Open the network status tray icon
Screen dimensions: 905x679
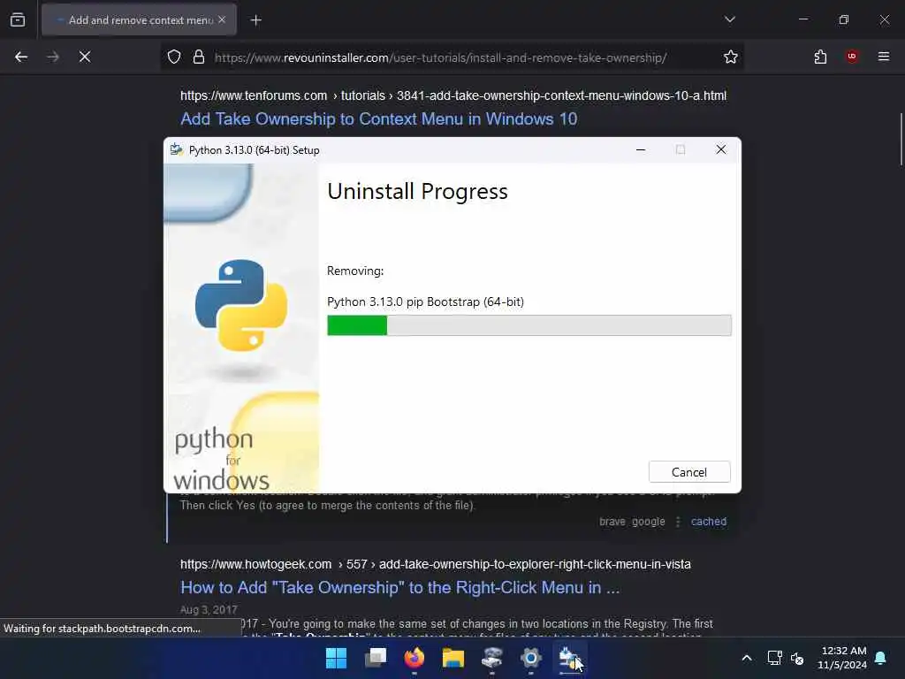(774, 658)
